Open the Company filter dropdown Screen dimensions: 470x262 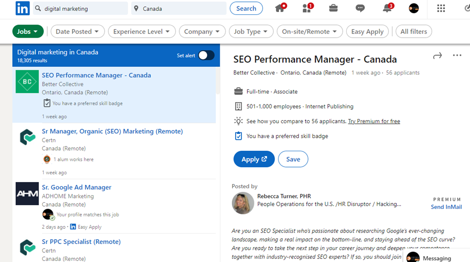(202, 31)
